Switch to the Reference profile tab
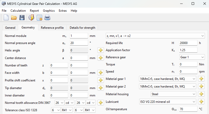This screenshot has width=209, height=114. point(52,28)
